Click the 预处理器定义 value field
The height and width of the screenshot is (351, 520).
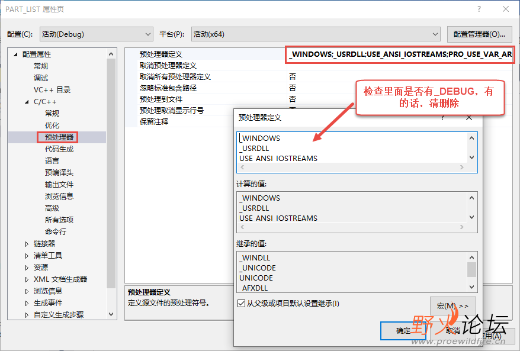coord(400,54)
